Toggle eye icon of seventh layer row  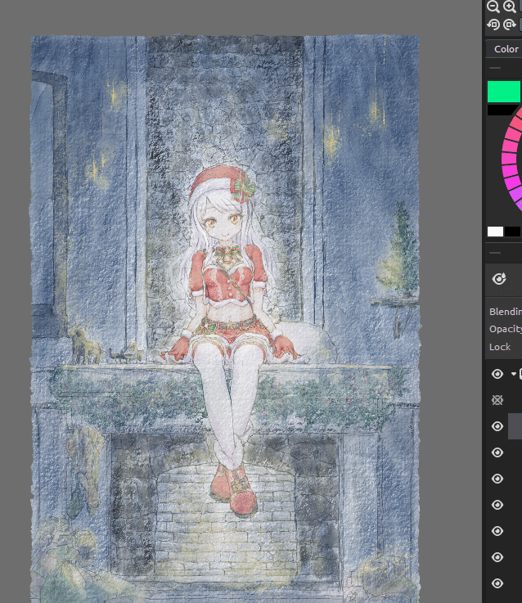[497, 531]
